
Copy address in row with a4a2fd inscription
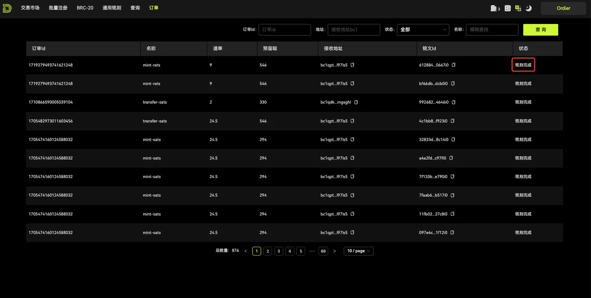pos(352,158)
